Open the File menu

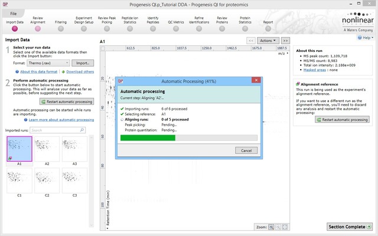13,12
